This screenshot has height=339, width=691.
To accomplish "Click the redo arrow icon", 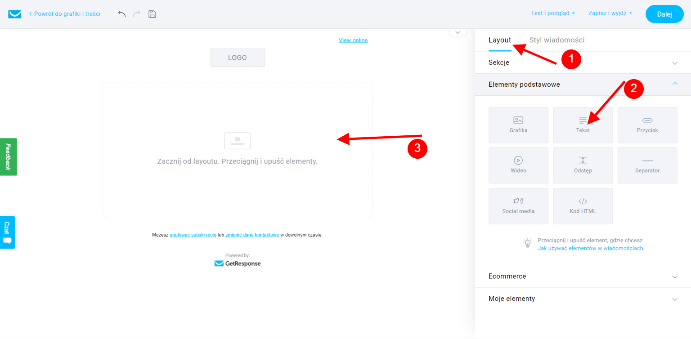I will pos(136,14).
